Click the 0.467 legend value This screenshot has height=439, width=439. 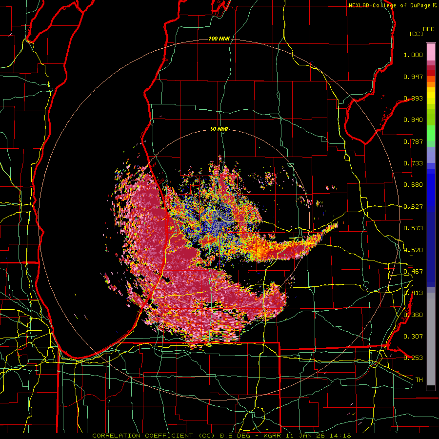click(413, 272)
